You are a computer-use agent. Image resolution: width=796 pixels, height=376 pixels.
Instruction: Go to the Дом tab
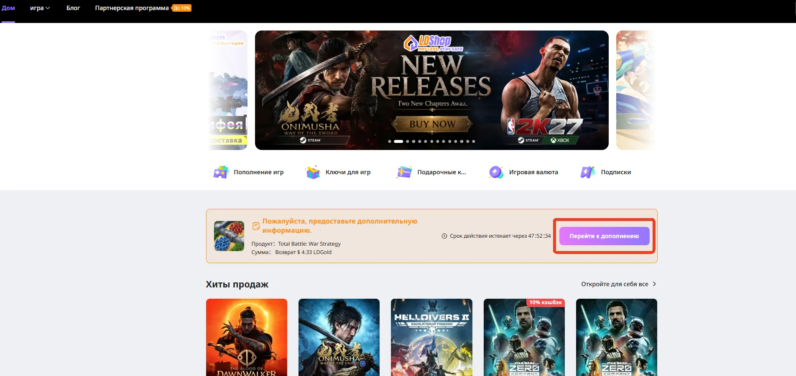8,8
